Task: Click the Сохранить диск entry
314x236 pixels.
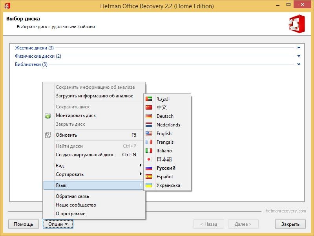Action: (x=93, y=107)
